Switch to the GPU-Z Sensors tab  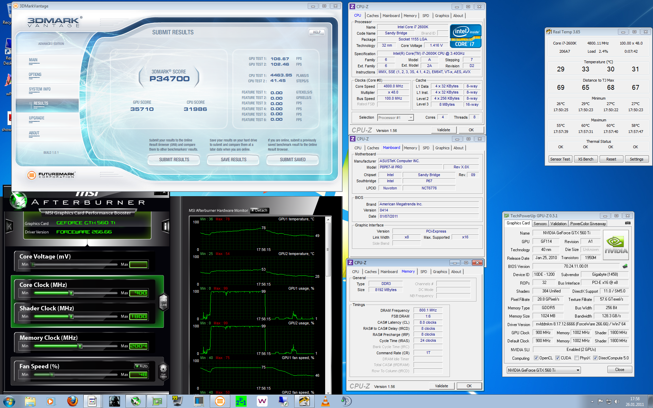point(540,224)
